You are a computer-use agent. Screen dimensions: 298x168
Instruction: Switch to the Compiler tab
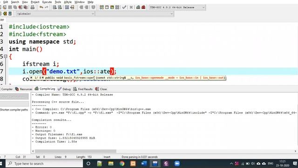tap(6, 89)
